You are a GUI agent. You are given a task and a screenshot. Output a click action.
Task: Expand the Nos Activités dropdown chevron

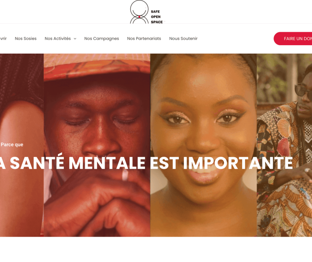[75, 39]
